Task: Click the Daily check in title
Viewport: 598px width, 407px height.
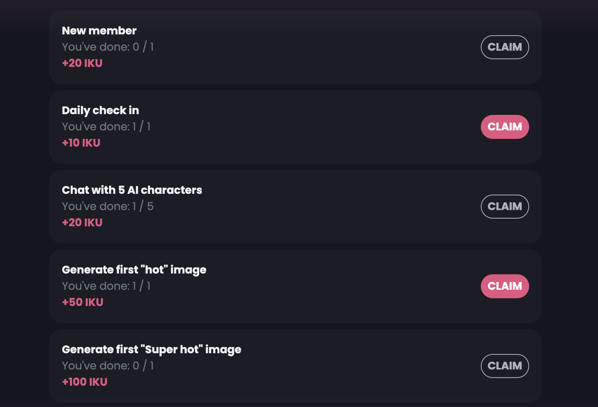Action: coord(100,110)
